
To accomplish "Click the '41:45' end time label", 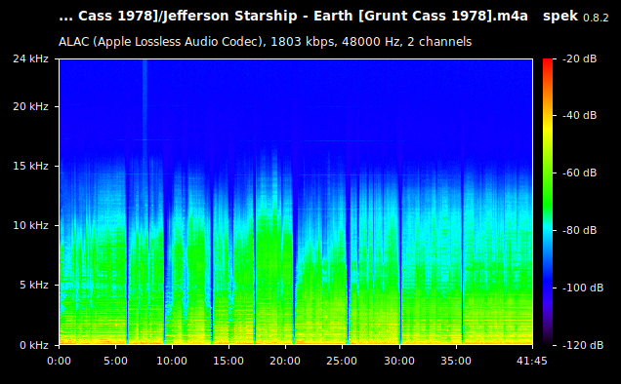I will pos(532,361).
